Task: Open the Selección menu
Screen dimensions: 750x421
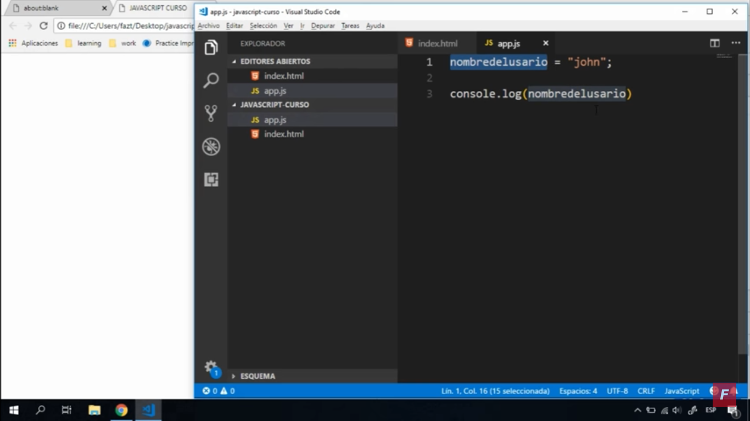Action: (x=264, y=26)
